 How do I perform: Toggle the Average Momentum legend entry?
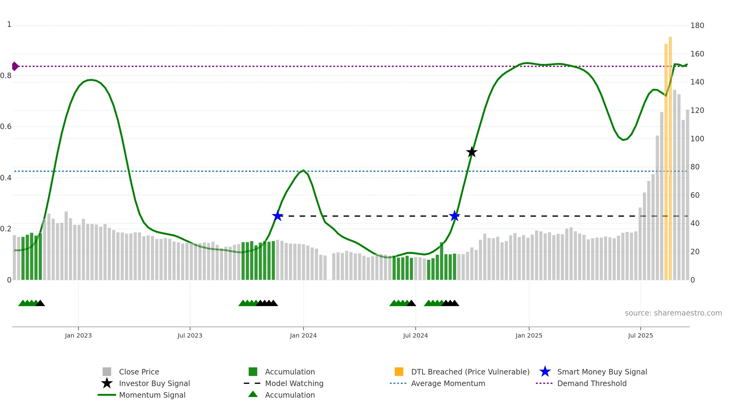(437, 383)
